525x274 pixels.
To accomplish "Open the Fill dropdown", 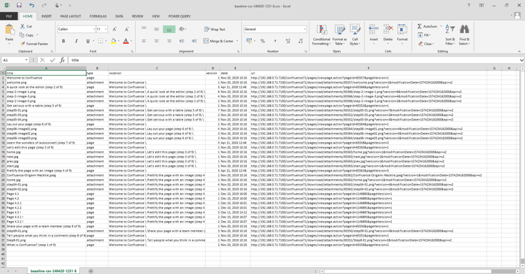I will point(424,35).
